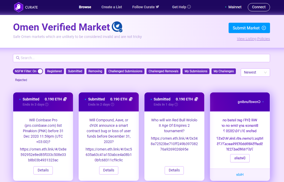Open omen.eth.link URL starting 0x8e
284x182 pixels.
[43, 155]
